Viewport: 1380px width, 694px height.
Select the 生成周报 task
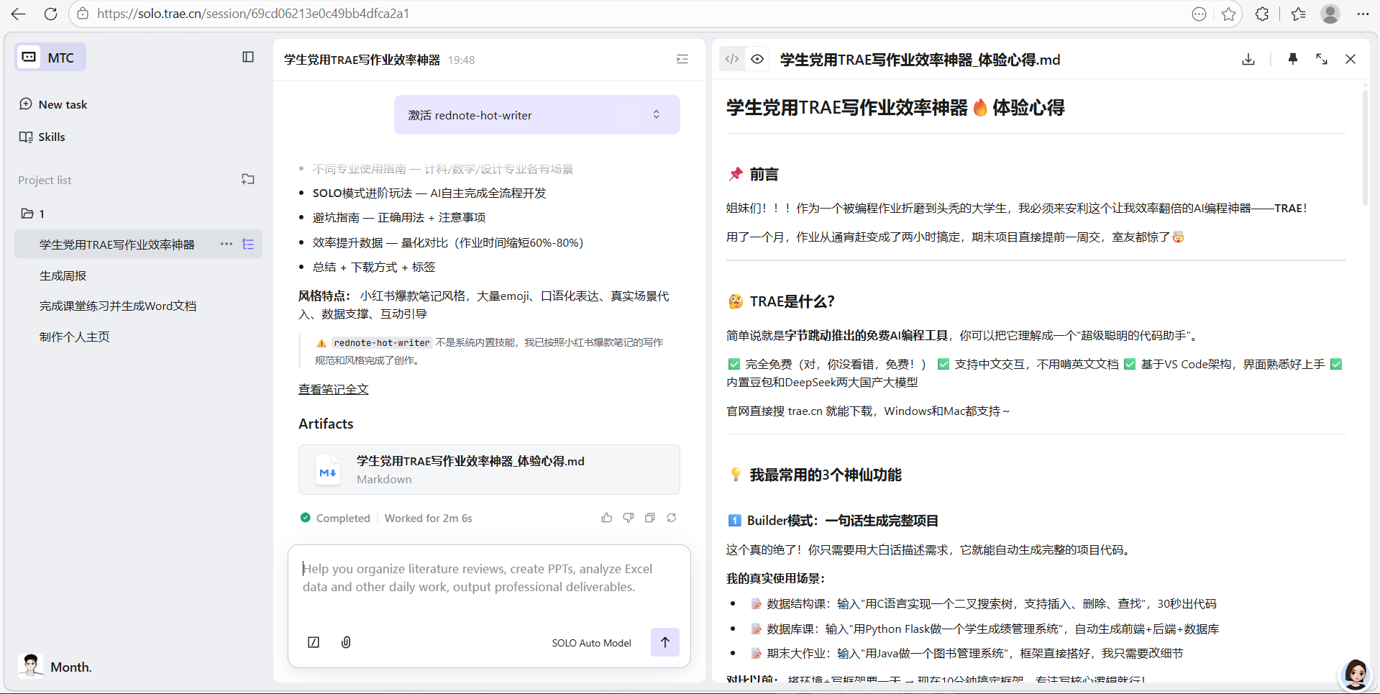(63, 275)
